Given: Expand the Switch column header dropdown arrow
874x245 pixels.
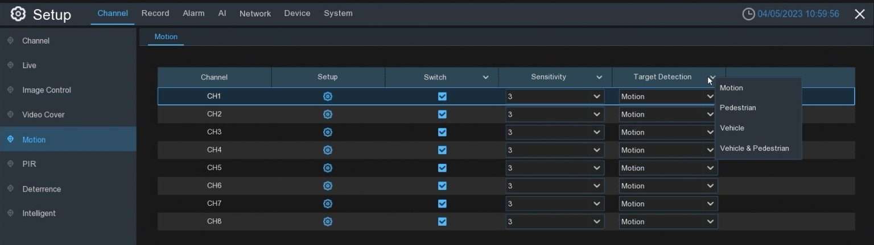Looking at the screenshot, I should [486, 78].
